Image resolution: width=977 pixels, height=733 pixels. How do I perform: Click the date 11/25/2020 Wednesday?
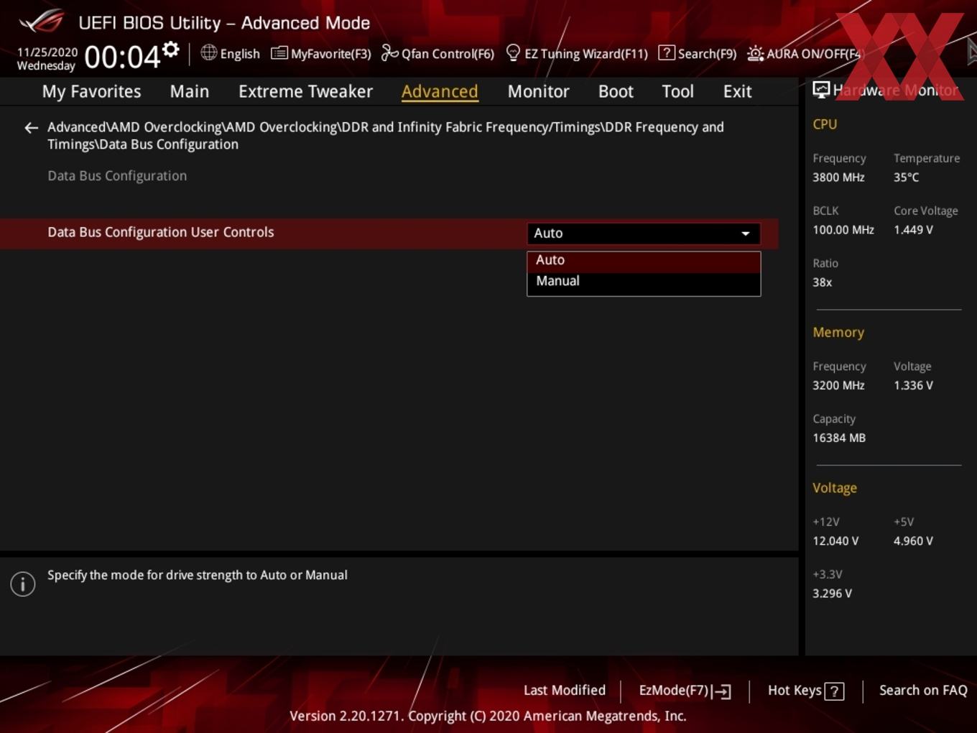[47, 59]
